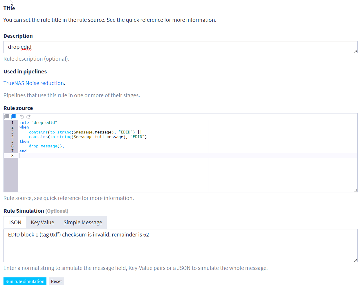Run the rule simulation
This screenshot has width=364, height=289.
(25, 281)
